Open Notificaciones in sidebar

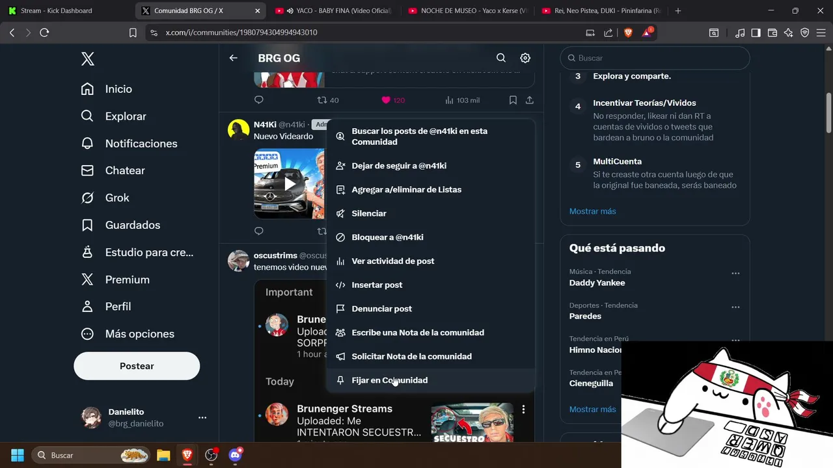point(130,144)
